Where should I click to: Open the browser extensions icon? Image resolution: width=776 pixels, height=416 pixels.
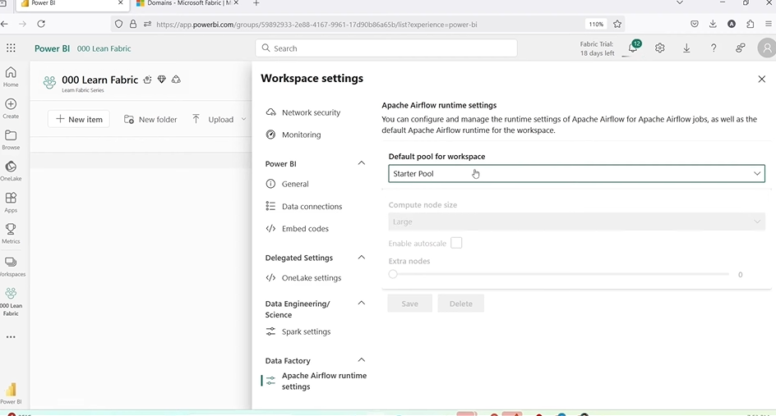click(751, 24)
